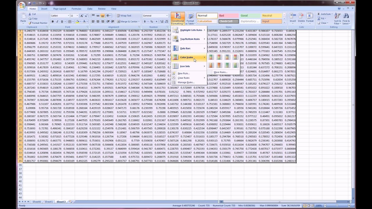Open the General number format dropdown

(167, 16)
